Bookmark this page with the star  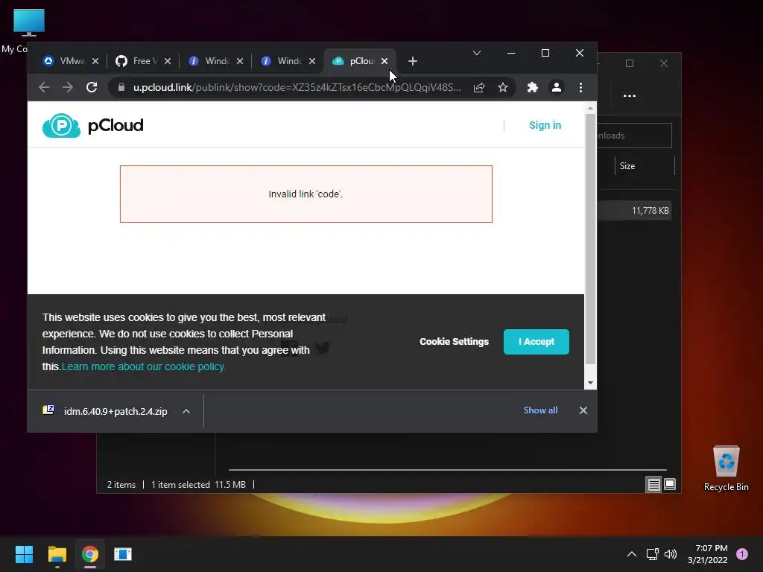pos(503,88)
